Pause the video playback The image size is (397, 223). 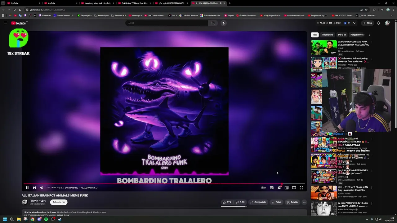coord(27,188)
